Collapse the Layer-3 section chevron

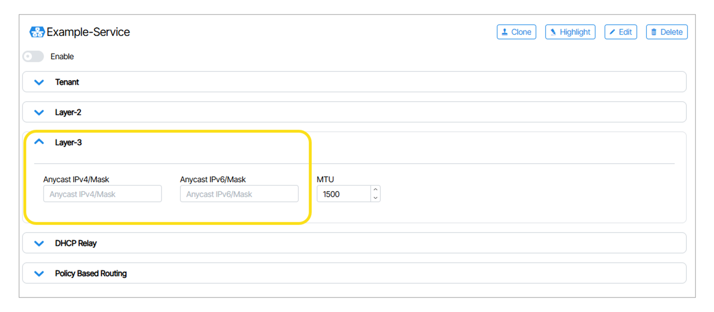pyautogui.click(x=39, y=142)
